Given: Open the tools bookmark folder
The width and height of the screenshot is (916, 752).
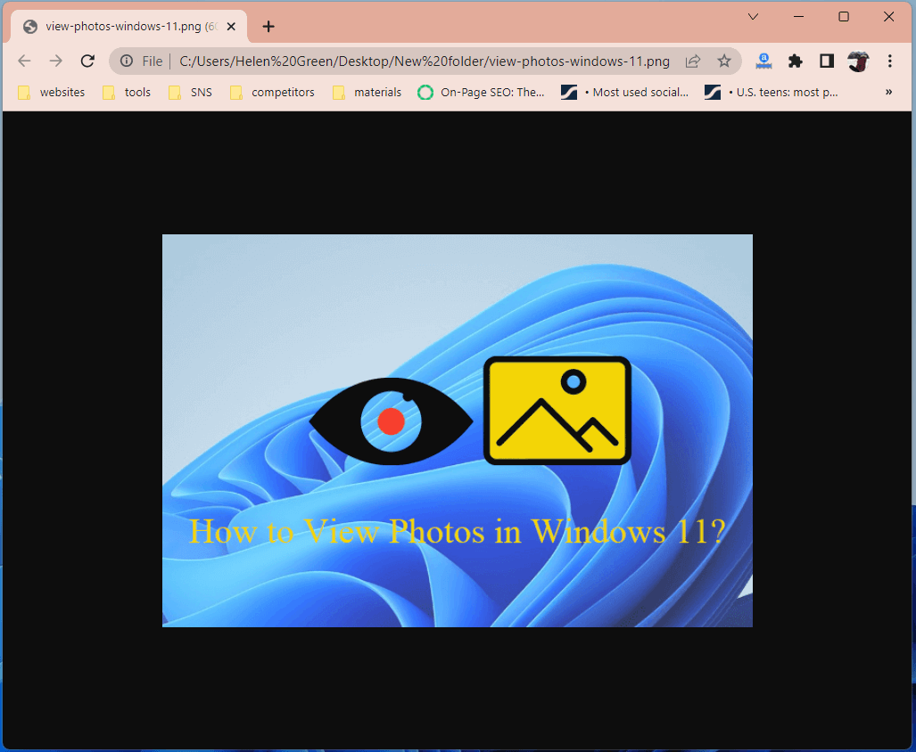Looking at the screenshot, I should (127, 92).
